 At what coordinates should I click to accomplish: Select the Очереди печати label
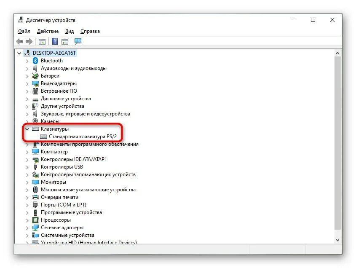59,197
